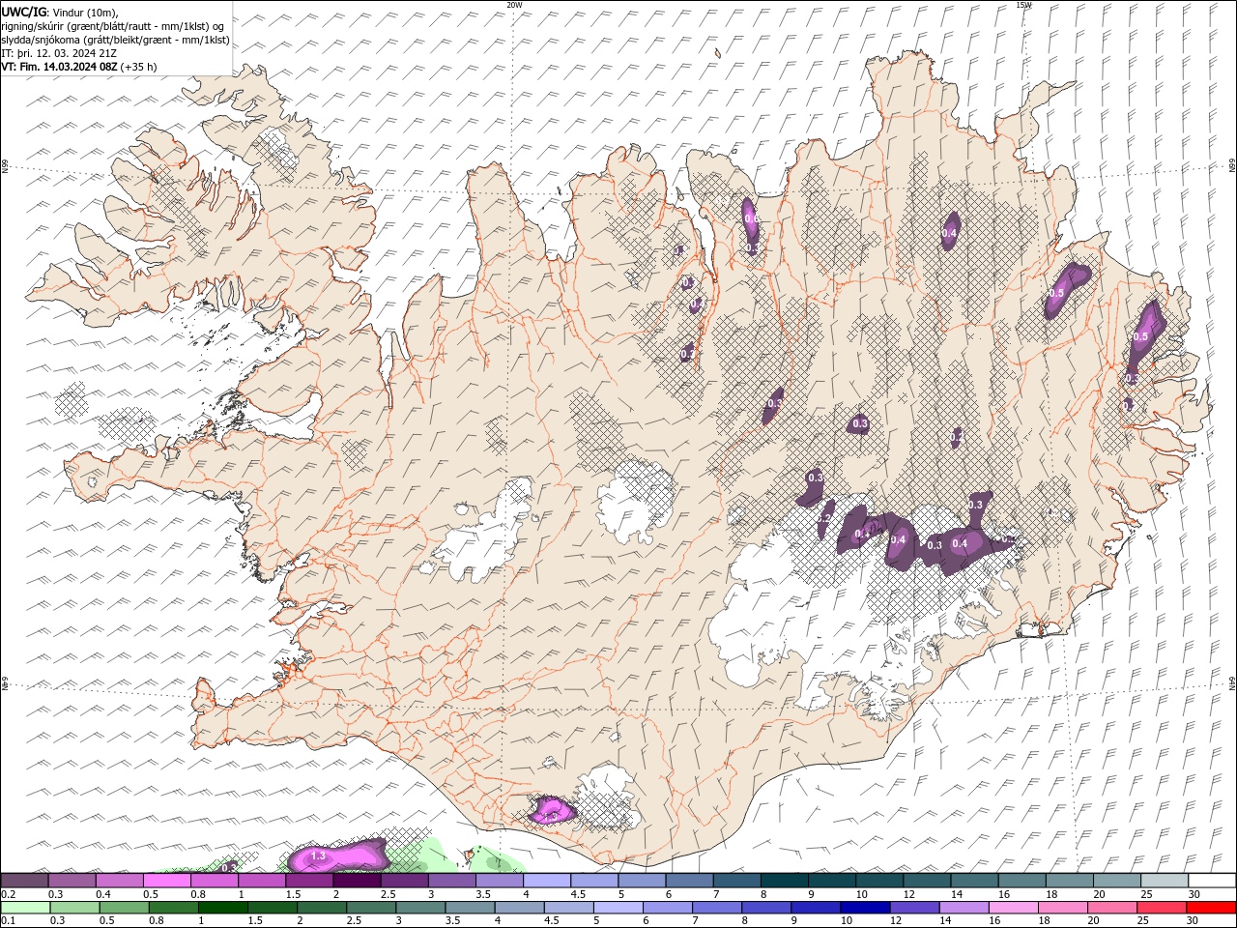
Task: Pick lower legend light pink swatch between 16 and 18
Action: pyautogui.click(x=1015, y=908)
